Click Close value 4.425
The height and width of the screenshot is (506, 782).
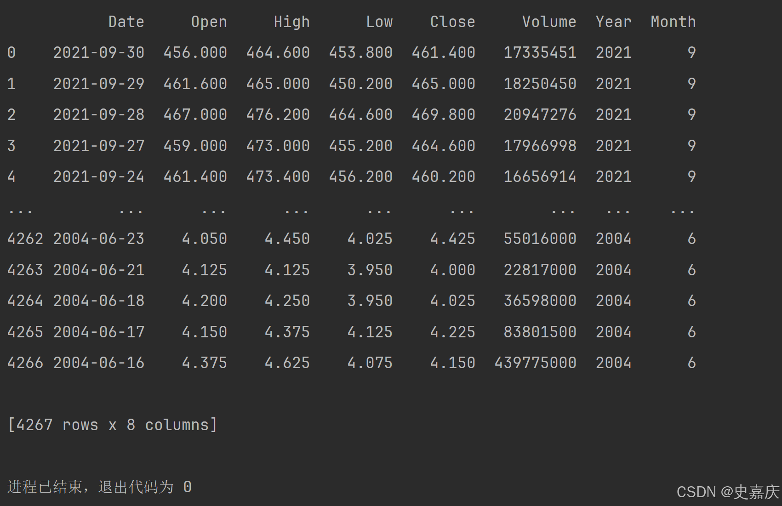pos(453,239)
